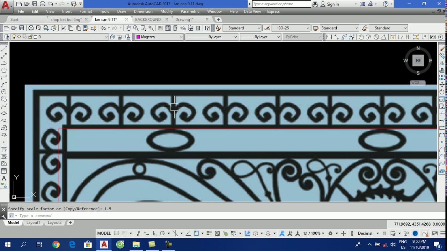Open the 1:1 / 100% annotation scale dropdown
This screenshot has height=251, width=447.
[x=314, y=233]
